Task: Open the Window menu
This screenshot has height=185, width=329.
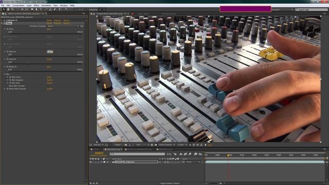Action: click(x=64, y=6)
